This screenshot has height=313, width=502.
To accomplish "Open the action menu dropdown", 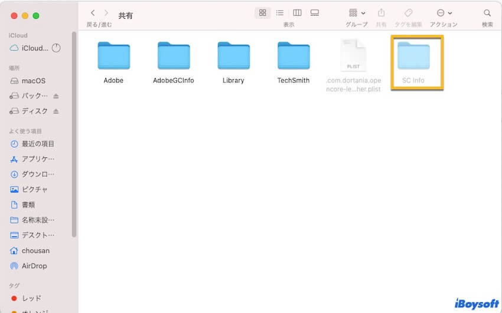I will 444,12.
